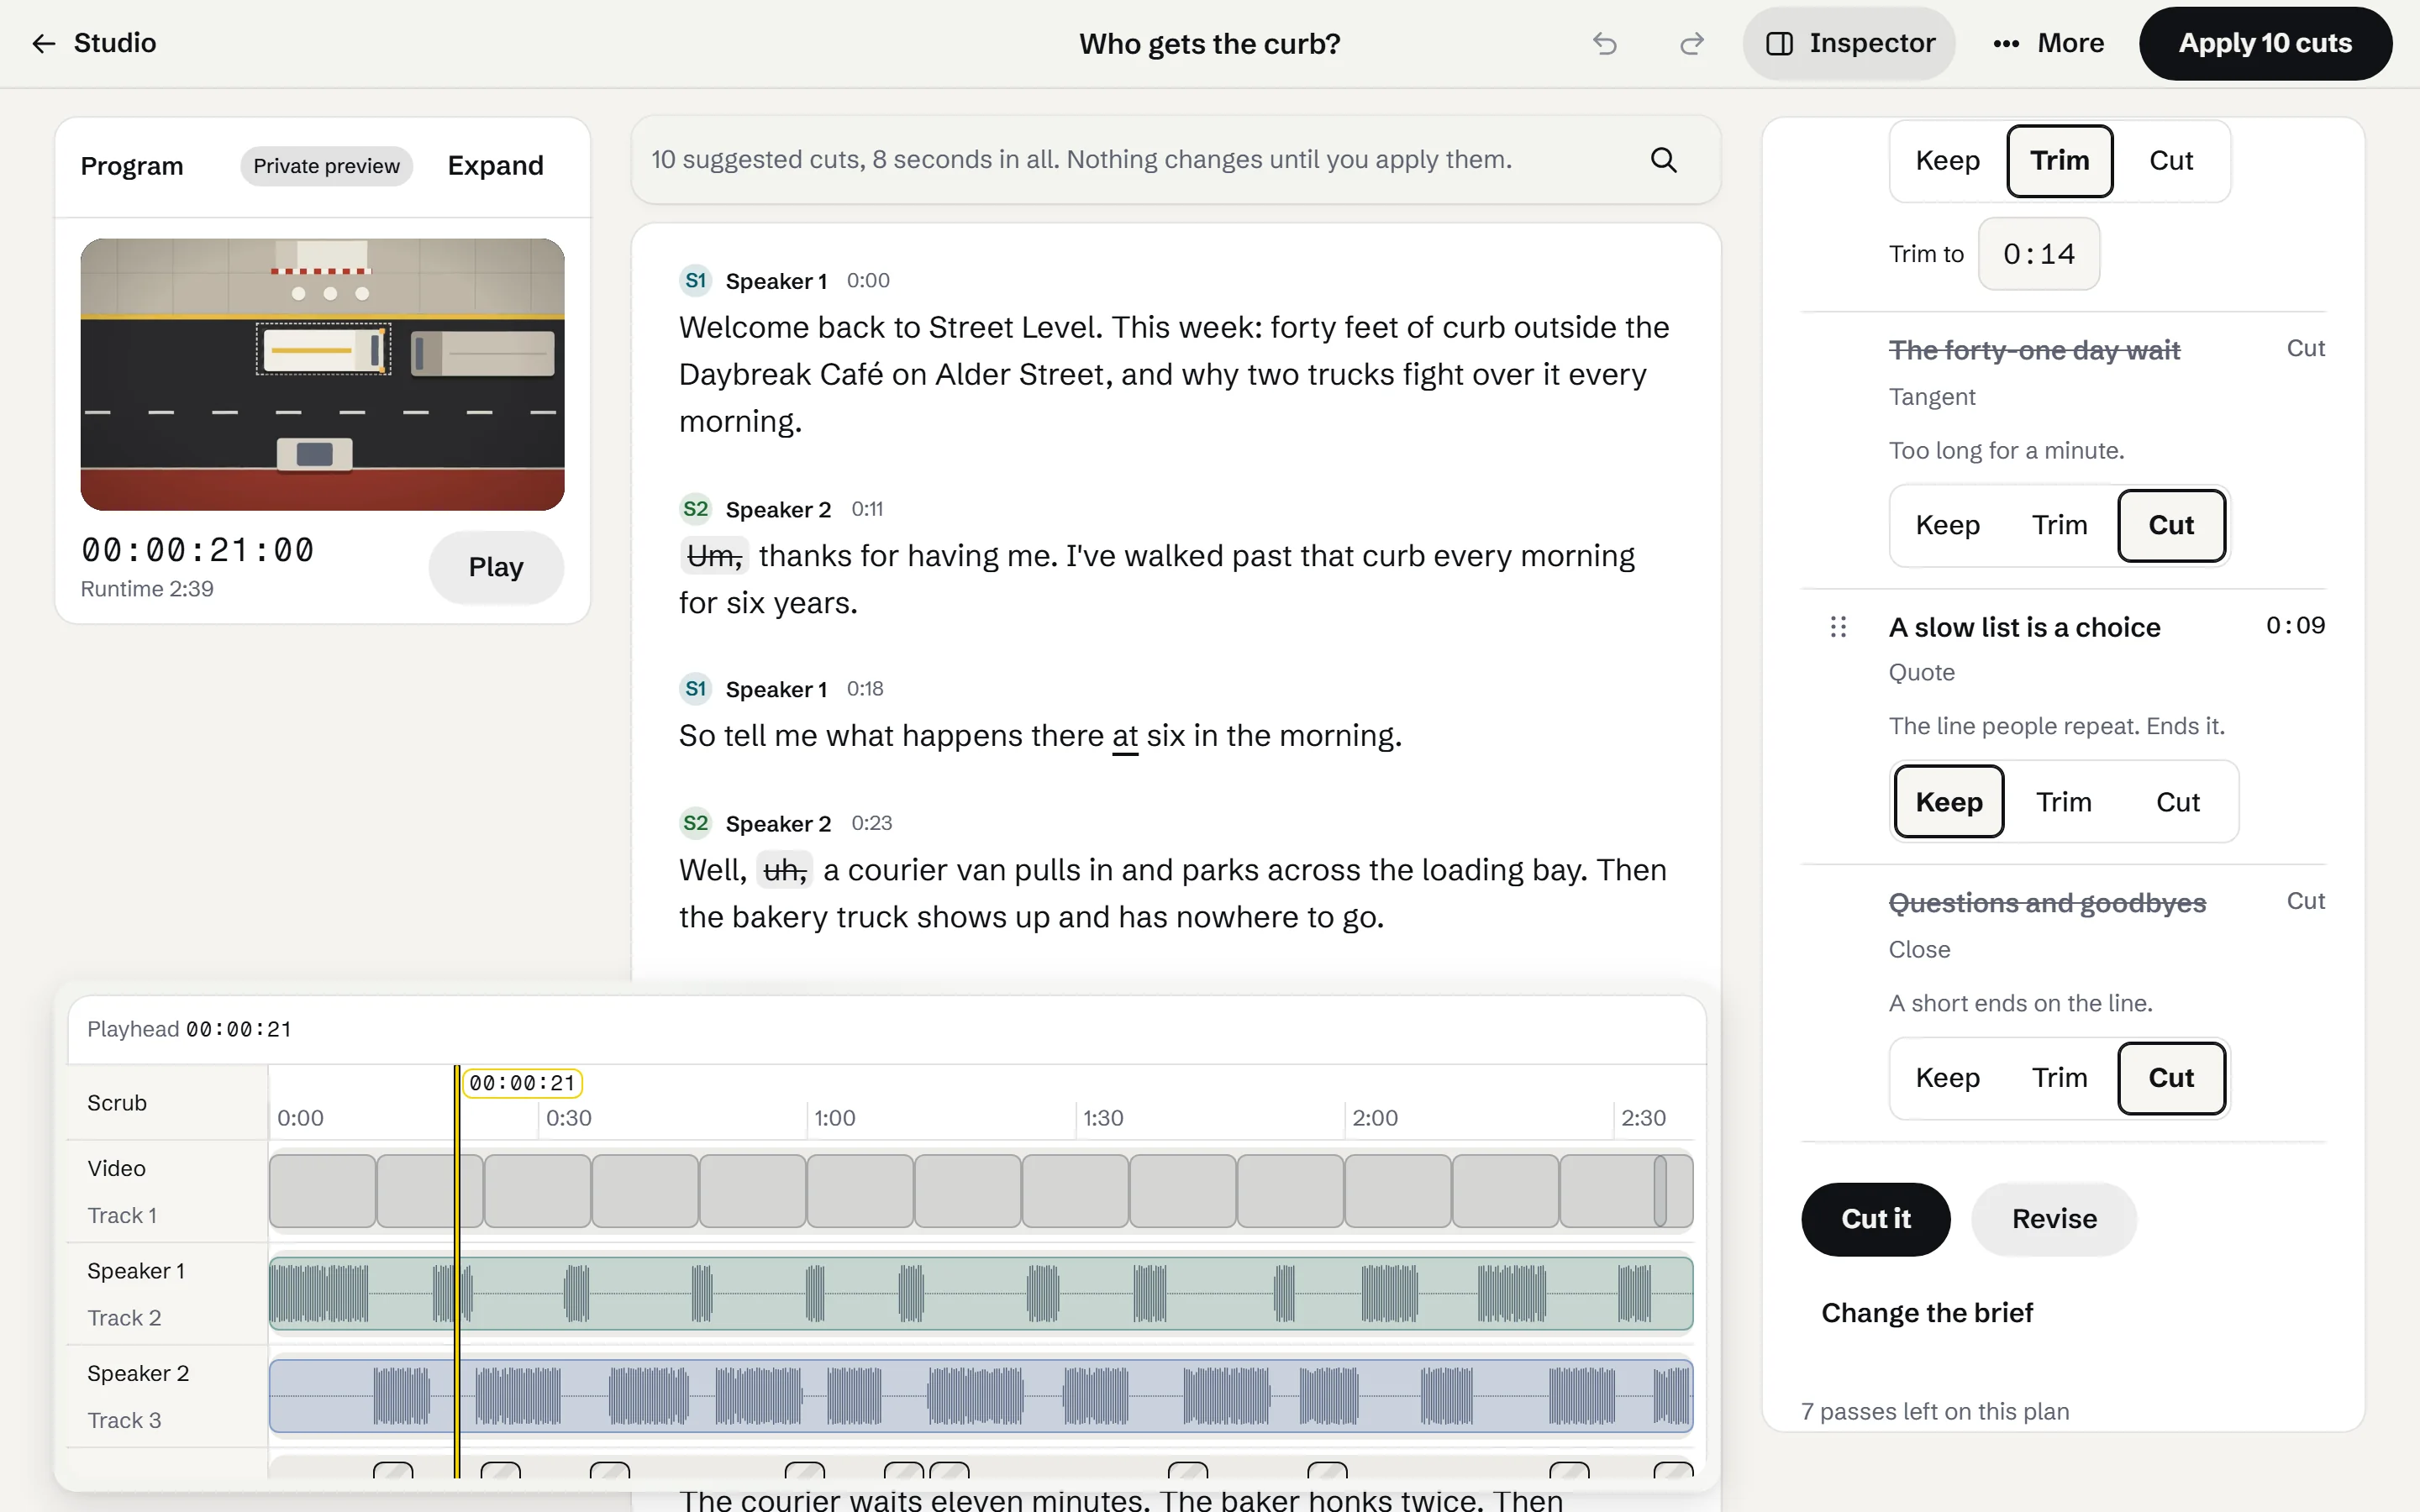2420x1512 pixels.
Task: Click the Speaker 2 Track 3 waveform
Action: click(x=980, y=1396)
